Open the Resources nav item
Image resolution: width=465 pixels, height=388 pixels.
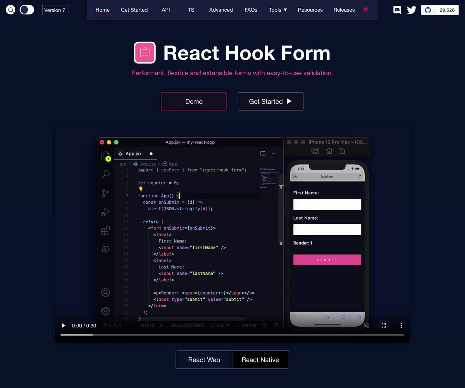(x=310, y=10)
